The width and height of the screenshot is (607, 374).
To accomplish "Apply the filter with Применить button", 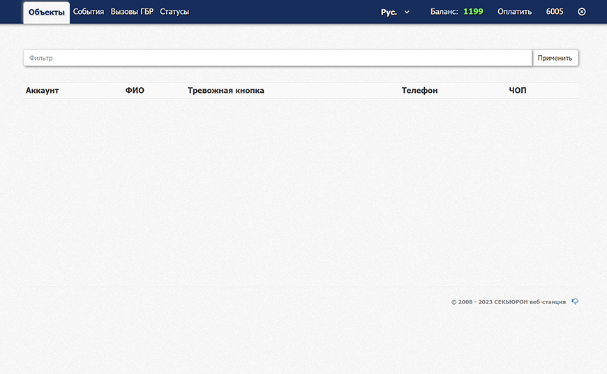I will [555, 58].
